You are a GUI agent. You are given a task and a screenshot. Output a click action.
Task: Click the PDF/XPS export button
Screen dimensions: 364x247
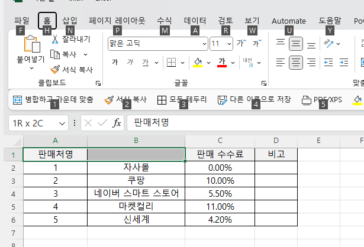click(322, 100)
